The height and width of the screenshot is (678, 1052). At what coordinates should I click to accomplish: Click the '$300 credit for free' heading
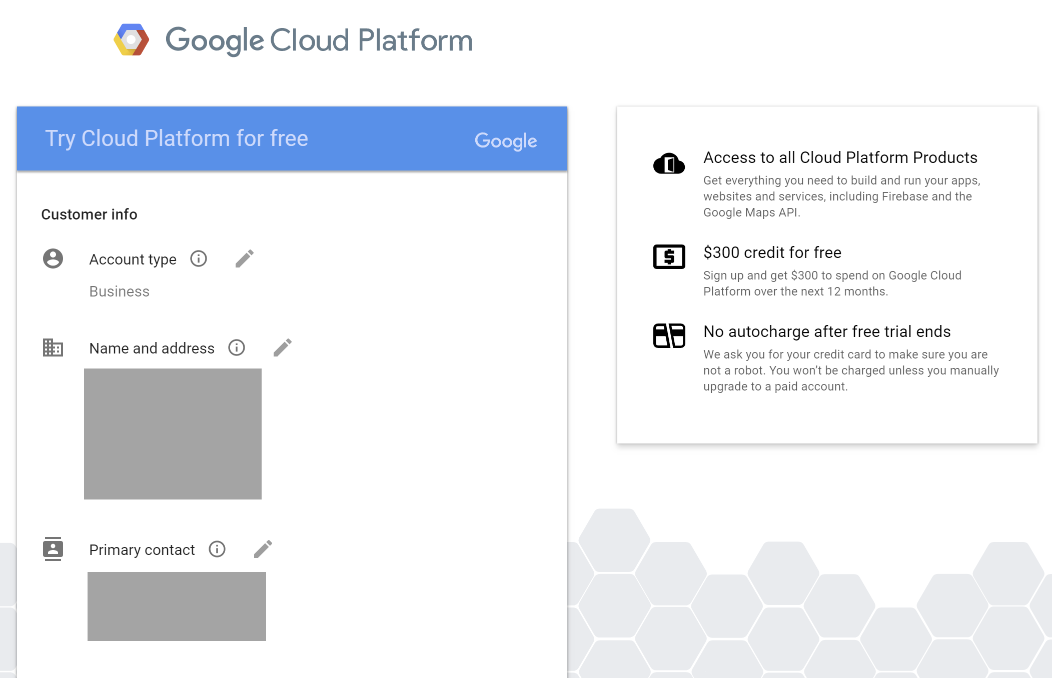[772, 252]
